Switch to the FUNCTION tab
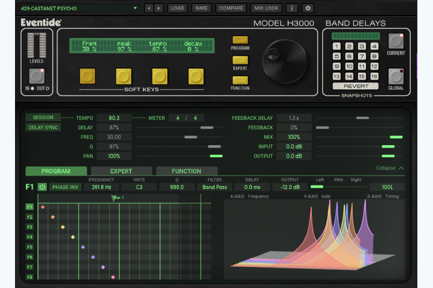The height and width of the screenshot is (288, 433). [186, 171]
